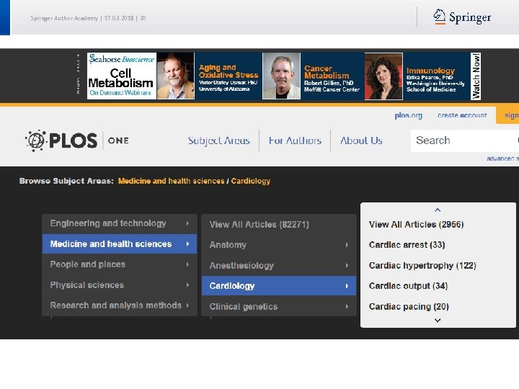This screenshot has height=389, width=519.
Task: Select Cardiology subject
Action: [x=279, y=286]
